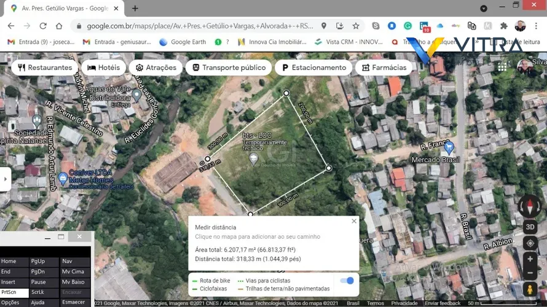Image resolution: width=547 pixels, height=307 pixels.
Task: Close the Medir distância panel
Action: [x=354, y=221]
